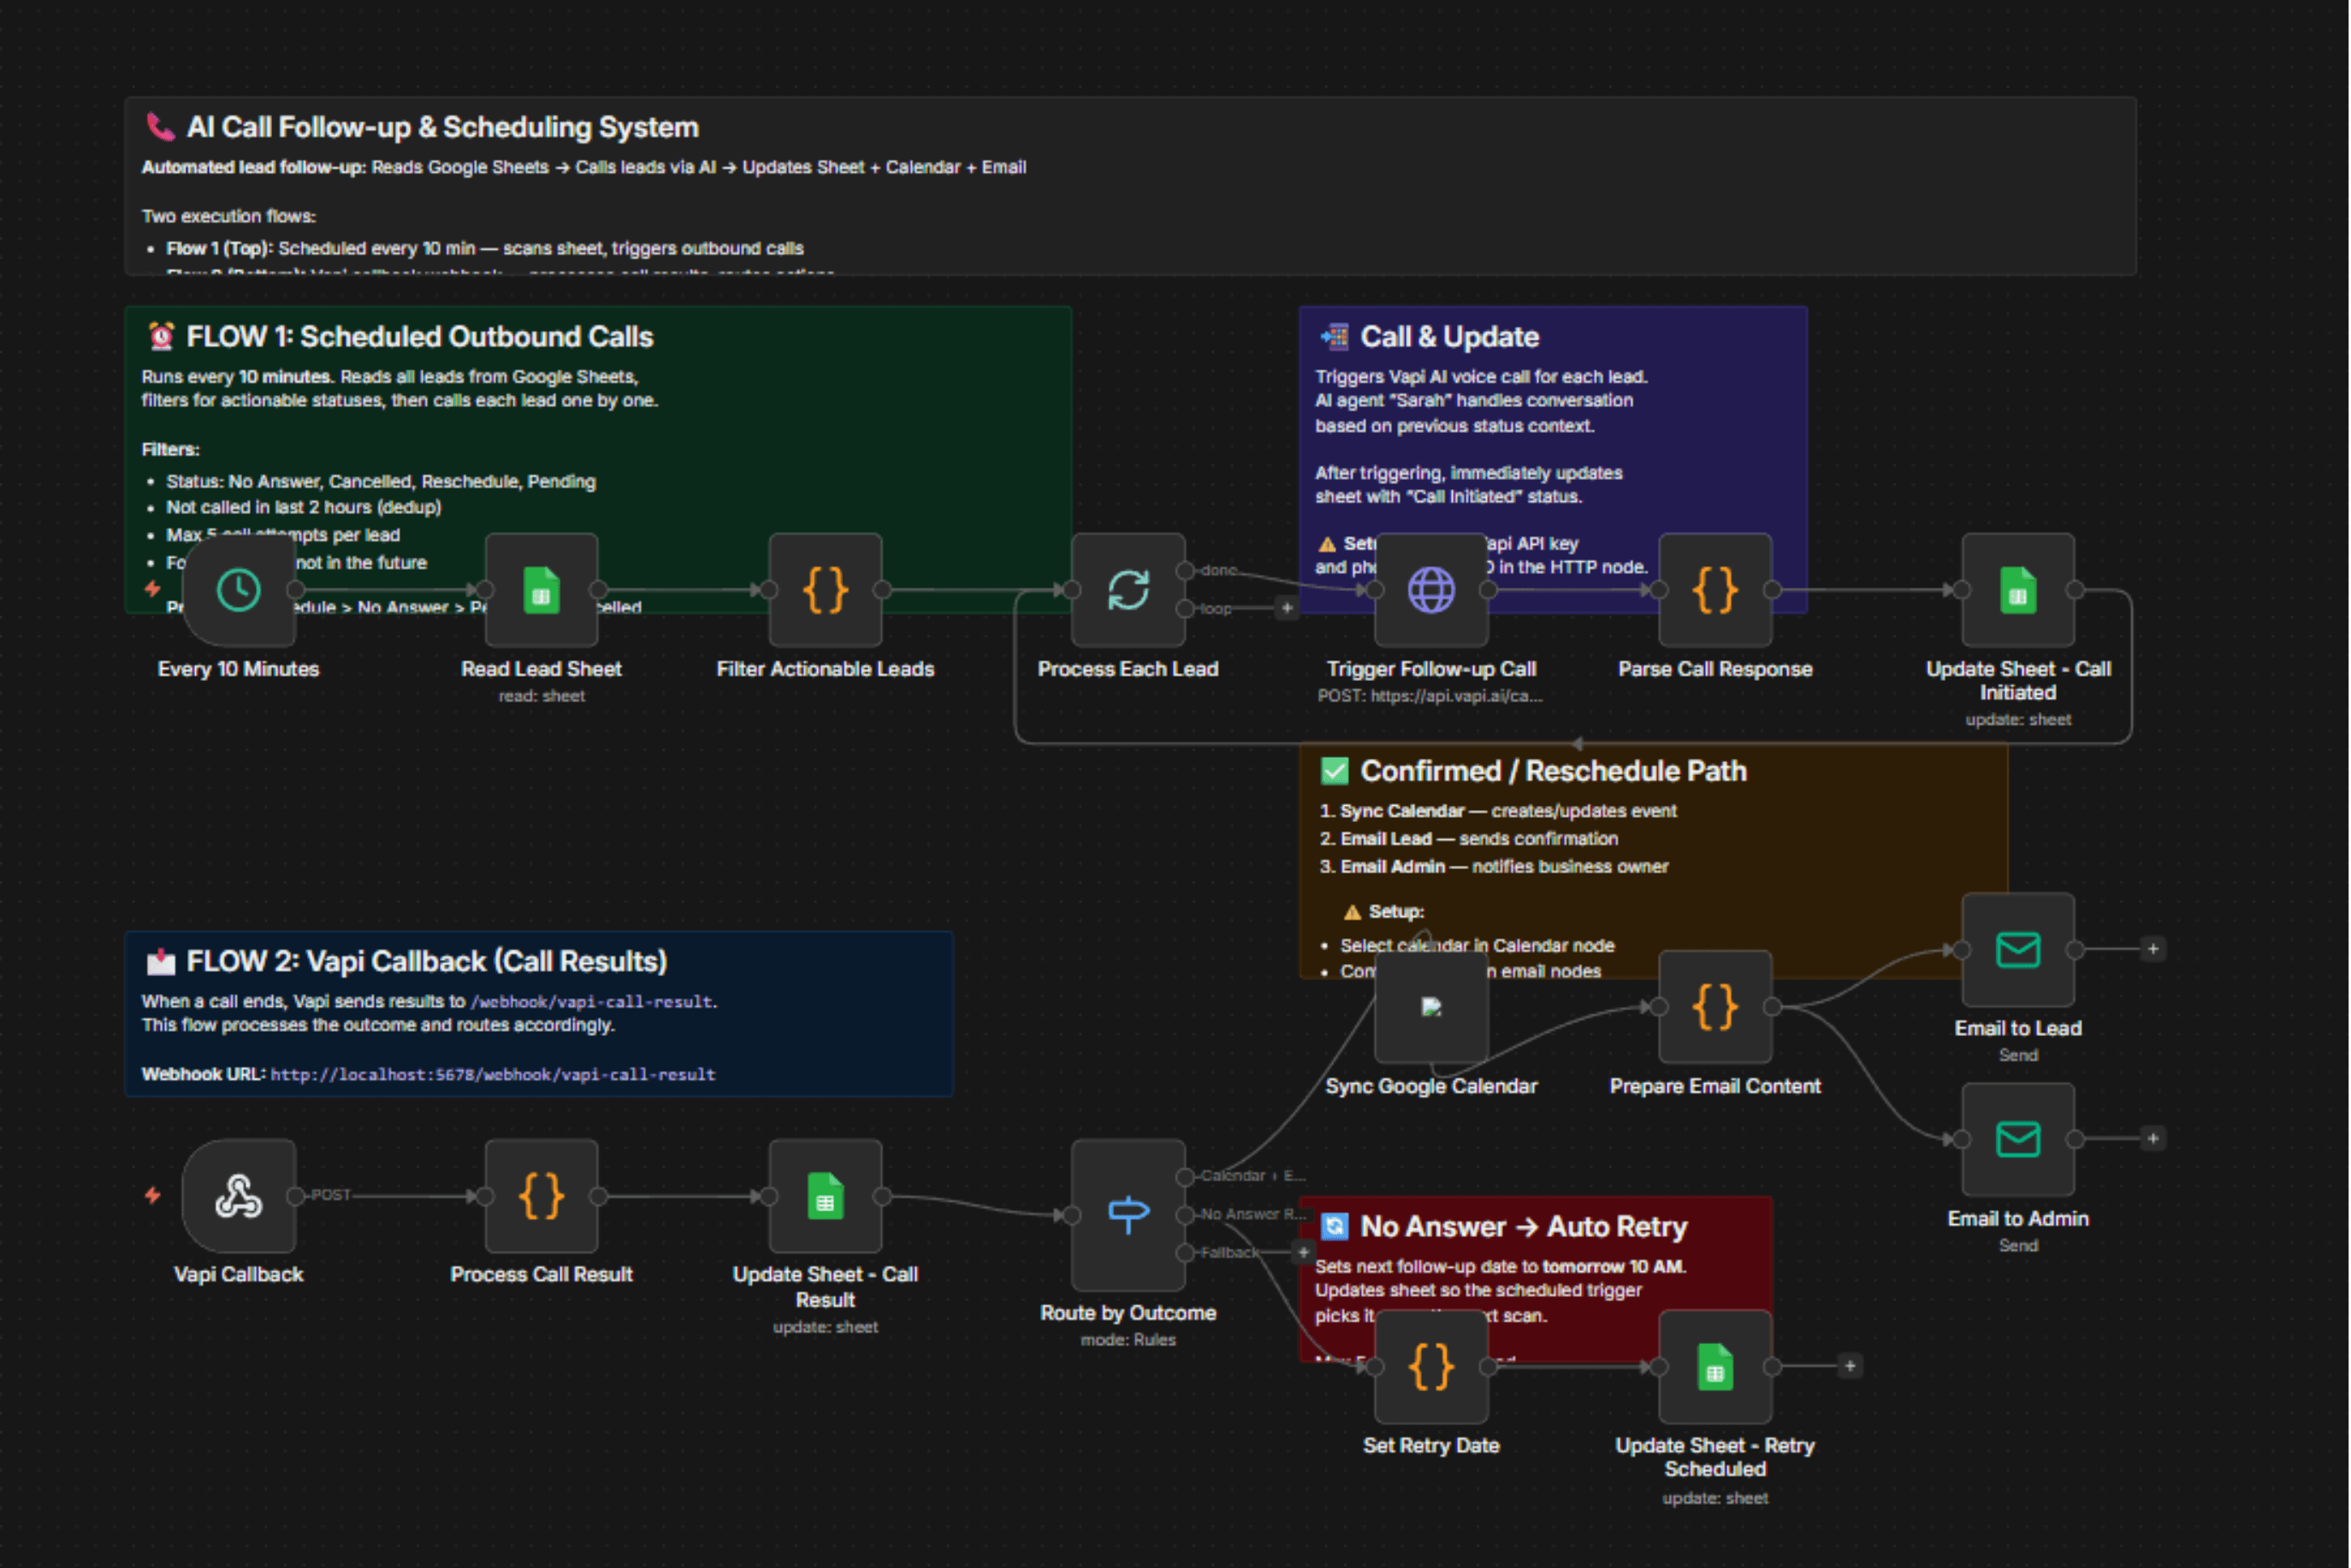Viewport: 2351px width, 1568px height.
Task: Select the Process Each Lead loop node
Action: click(1128, 590)
